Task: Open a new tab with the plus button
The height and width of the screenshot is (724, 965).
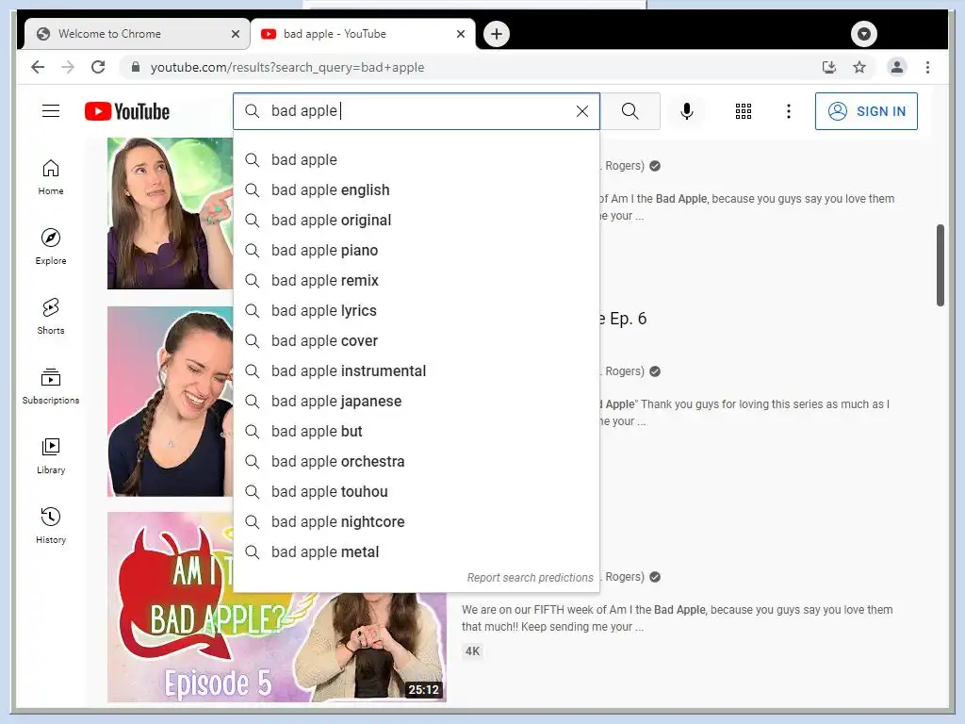Action: click(497, 34)
